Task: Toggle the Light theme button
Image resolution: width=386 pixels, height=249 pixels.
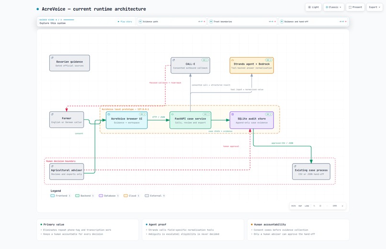Action: [313, 7]
